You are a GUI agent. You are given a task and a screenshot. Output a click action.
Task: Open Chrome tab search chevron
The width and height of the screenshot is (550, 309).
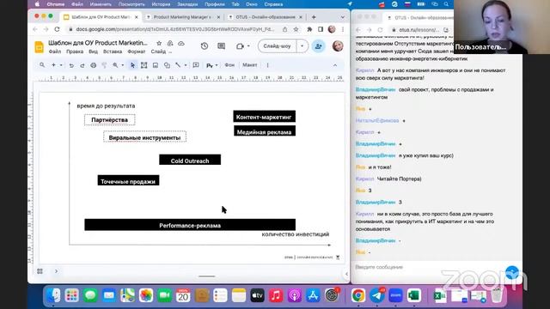coord(343,17)
